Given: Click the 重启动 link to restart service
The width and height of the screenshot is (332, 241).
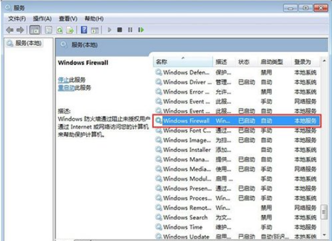Looking at the screenshot, I should coord(66,87).
